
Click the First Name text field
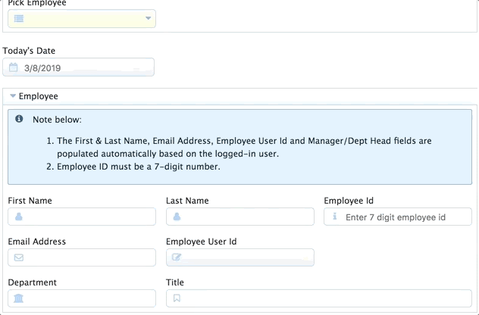click(x=82, y=217)
